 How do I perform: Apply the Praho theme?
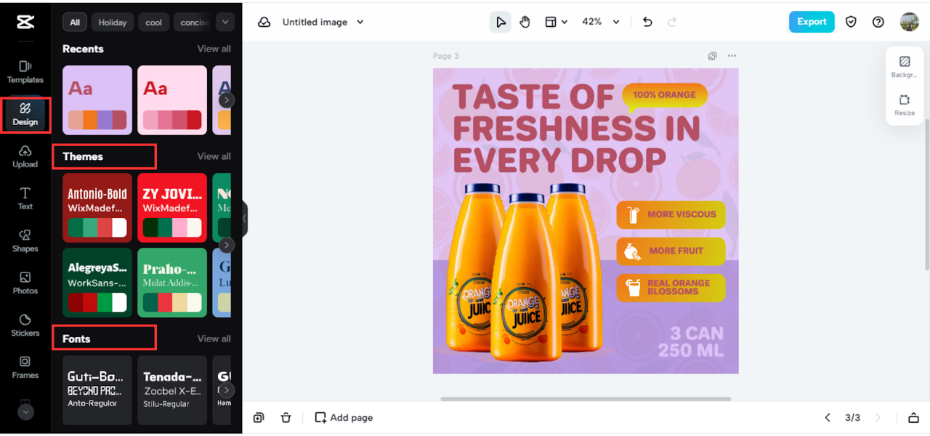[x=172, y=282]
